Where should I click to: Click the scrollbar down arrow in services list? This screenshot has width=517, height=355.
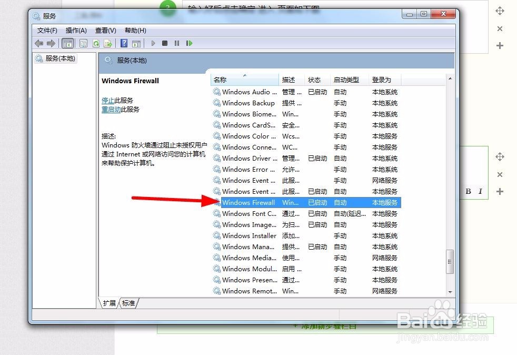pyautogui.click(x=450, y=292)
